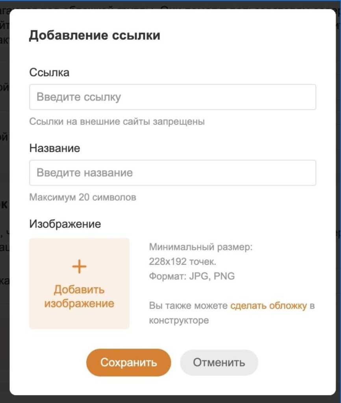Click the "Добавление ссылки" dialog title
The width and height of the screenshot is (341, 403).
(x=95, y=35)
